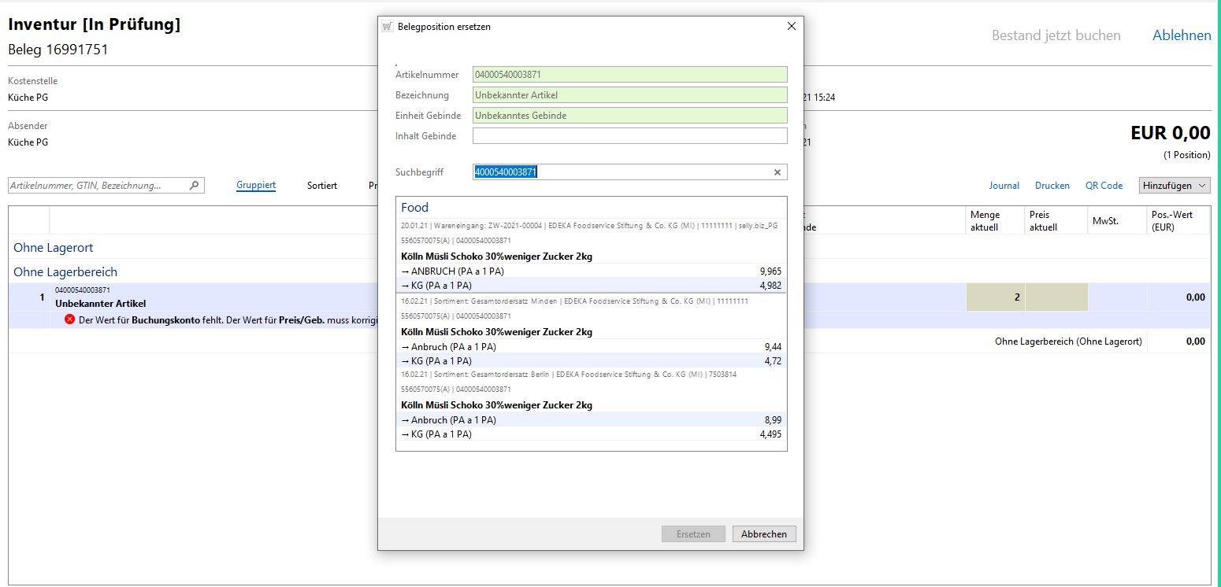Select KG entry priced 4,72
1221x587 pixels.
pyautogui.click(x=591, y=361)
